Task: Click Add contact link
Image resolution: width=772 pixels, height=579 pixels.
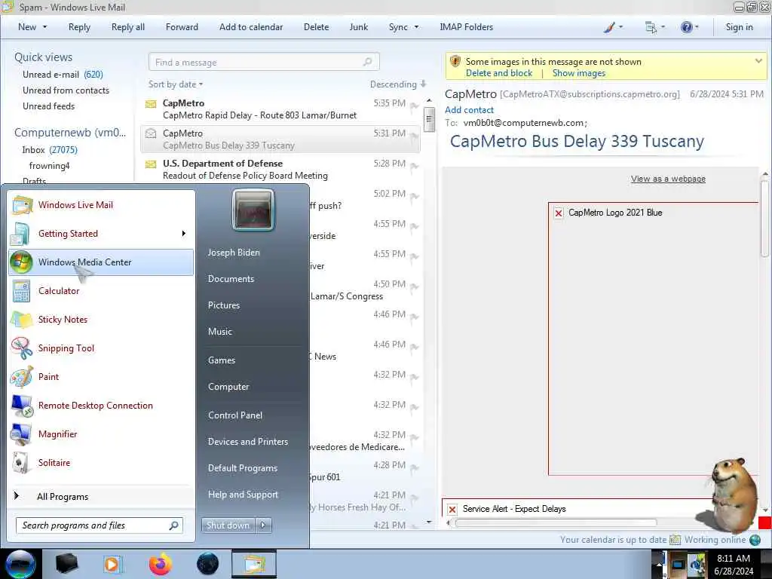Action: pos(469,110)
